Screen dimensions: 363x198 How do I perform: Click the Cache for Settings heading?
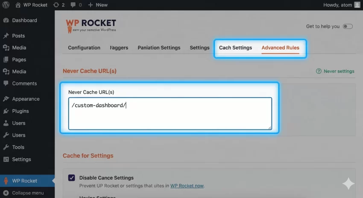(88, 155)
